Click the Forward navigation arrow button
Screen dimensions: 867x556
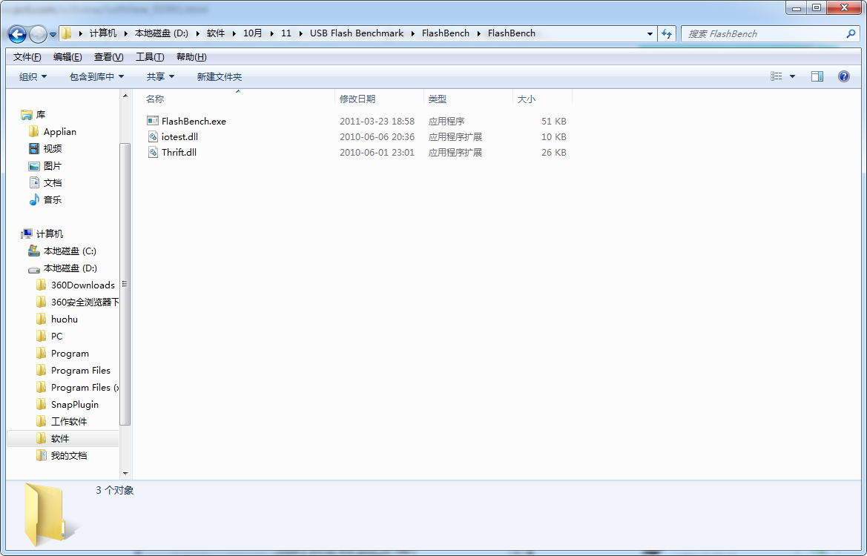[38, 34]
